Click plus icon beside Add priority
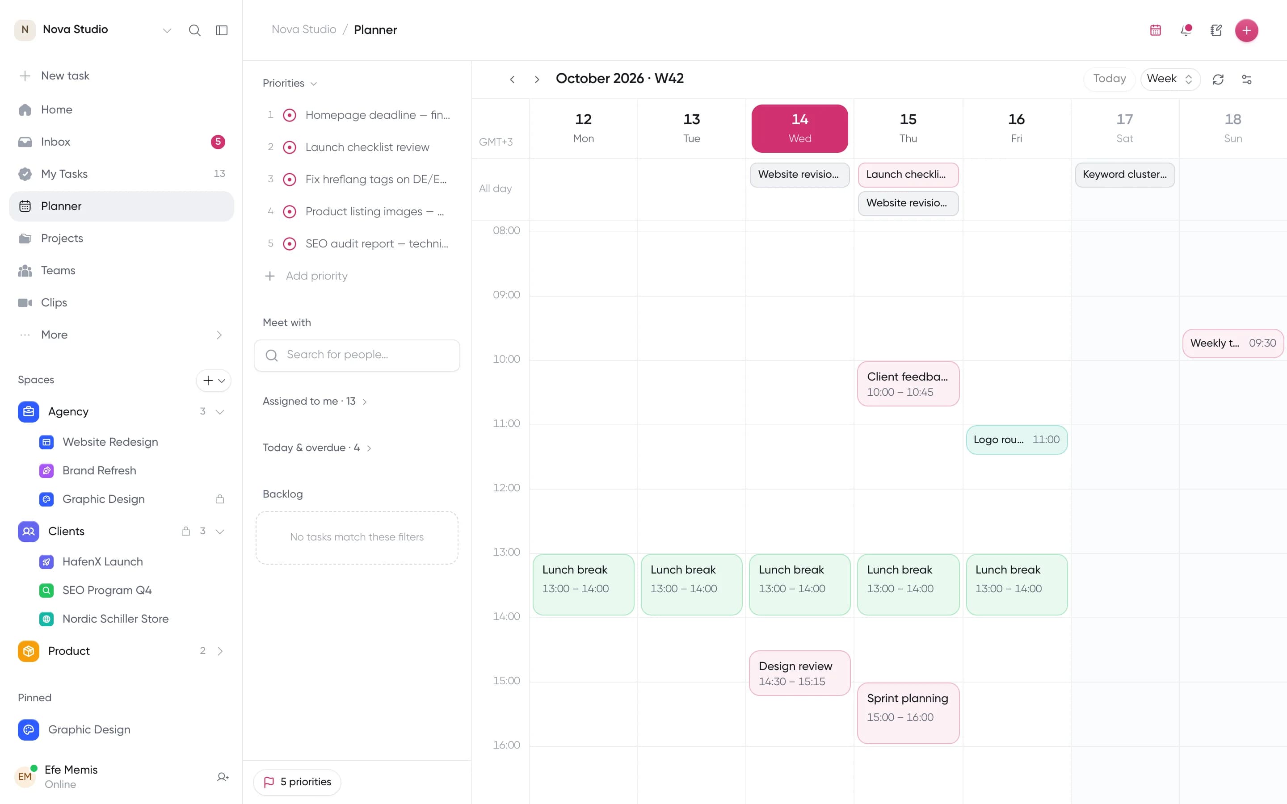Viewport: 1287px width, 804px height. (270, 276)
